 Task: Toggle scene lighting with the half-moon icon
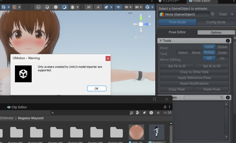click(64, 7)
